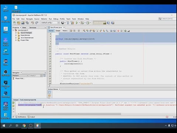Click the Redo arrow in the toolbar

pyautogui.click(x=37, y=23)
